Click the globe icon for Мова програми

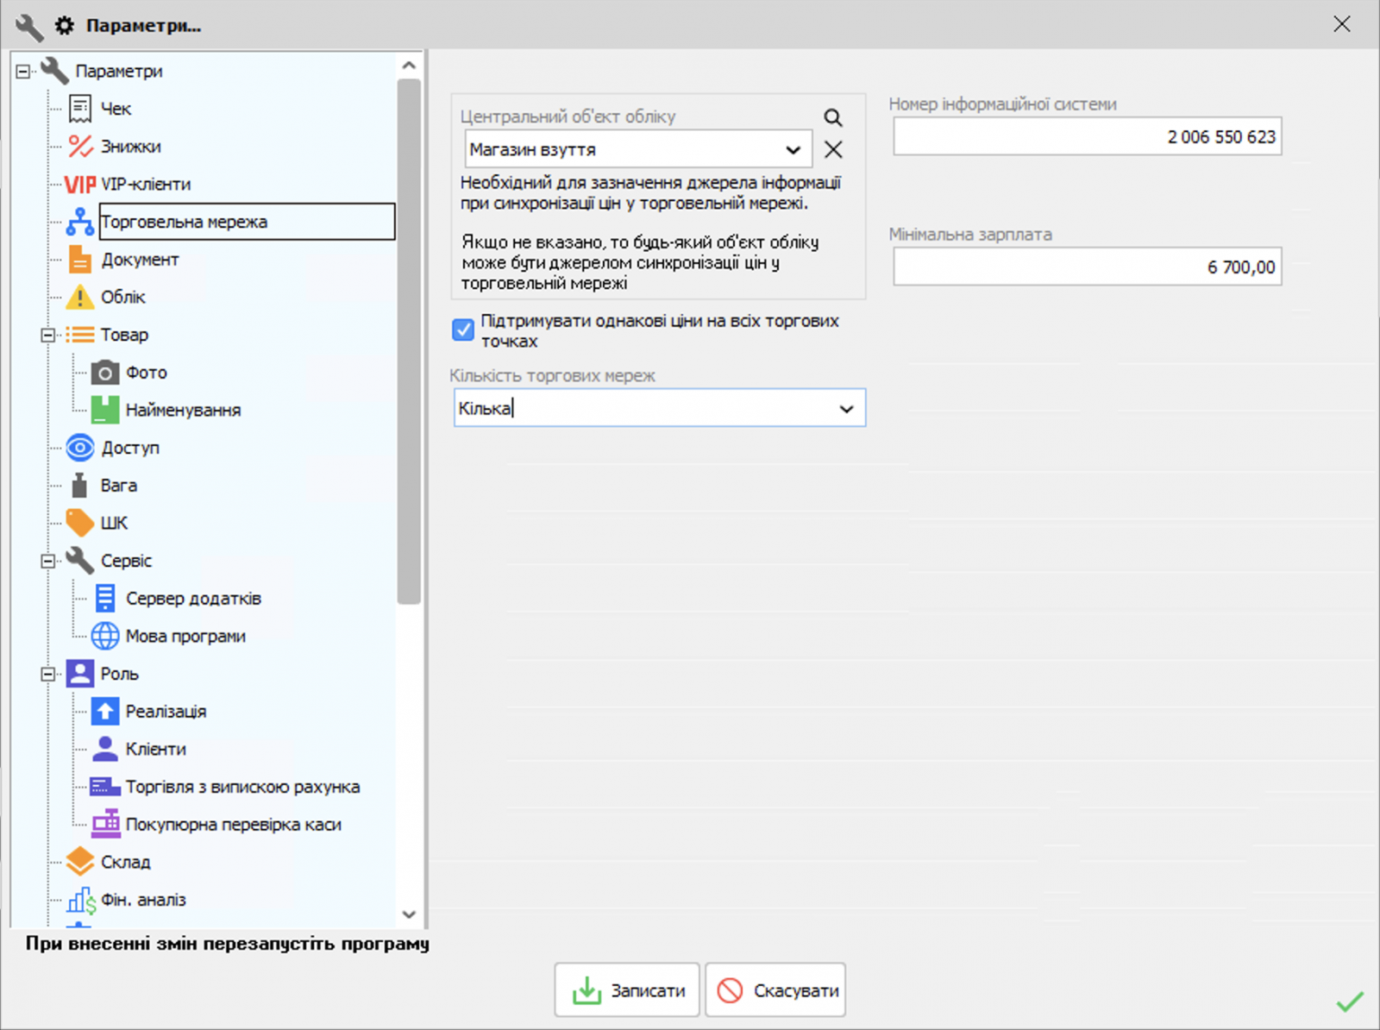tap(105, 636)
